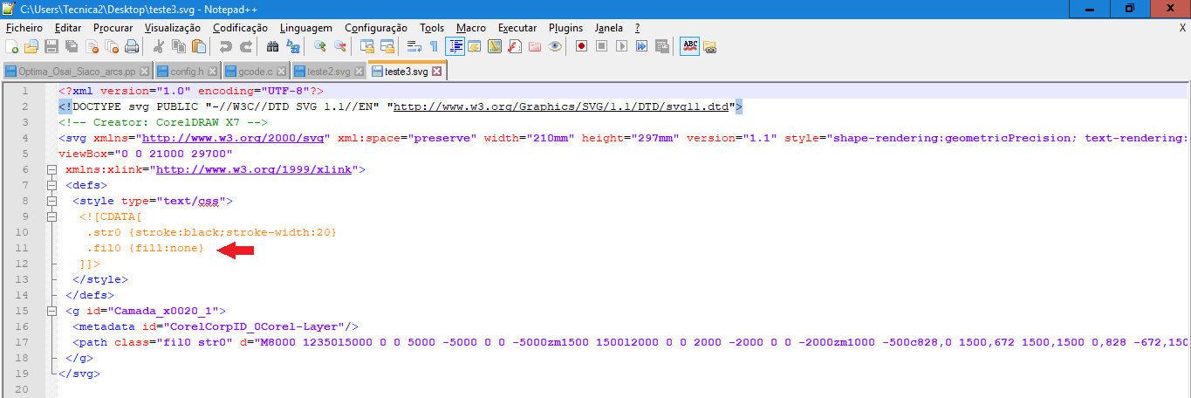Undo the last edit via toolbar
Image resolution: width=1191 pixels, height=398 pixels.
coord(226,46)
